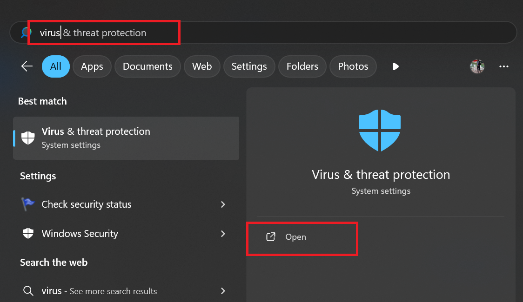Click the user profile avatar
Screen dimensions: 523x302
pos(477,66)
